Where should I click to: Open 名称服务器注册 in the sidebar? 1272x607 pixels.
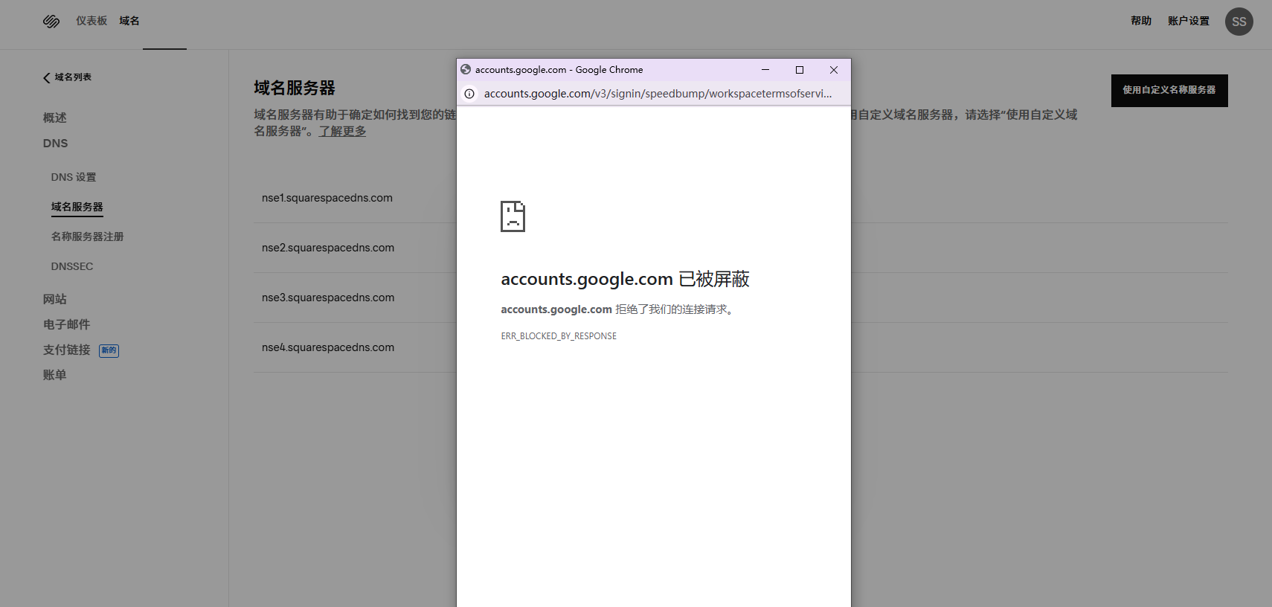(x=88, y=237)
